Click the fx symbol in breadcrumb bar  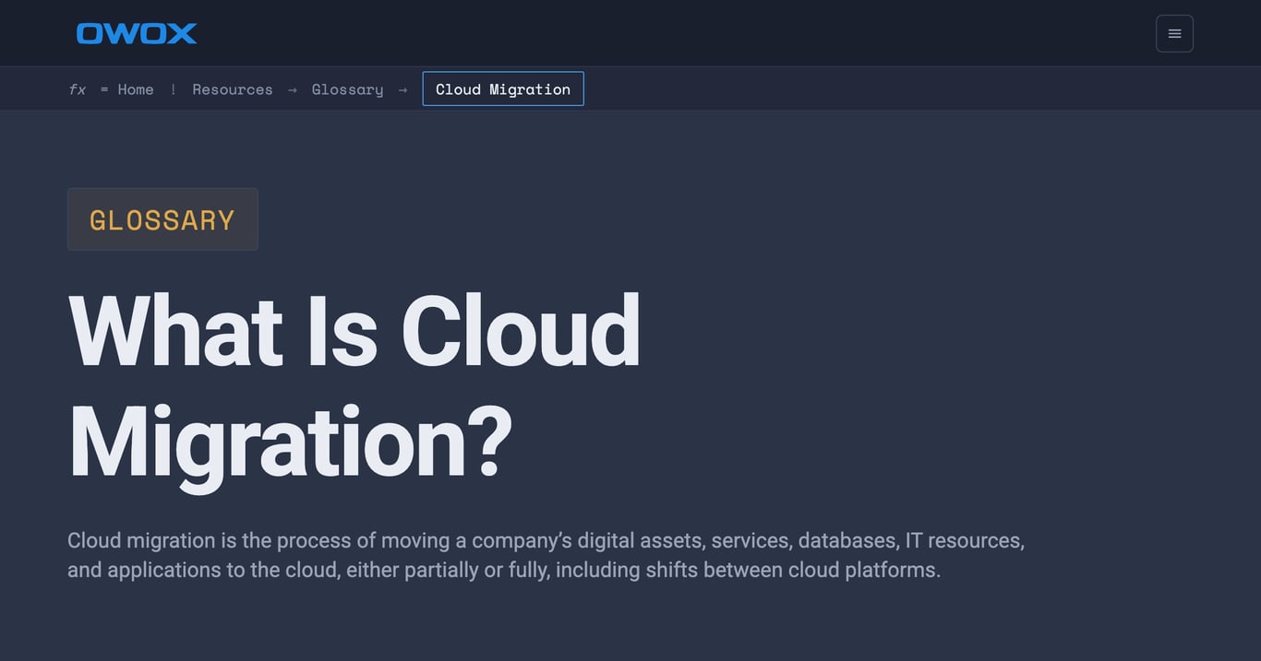click(x=78, y=89)
